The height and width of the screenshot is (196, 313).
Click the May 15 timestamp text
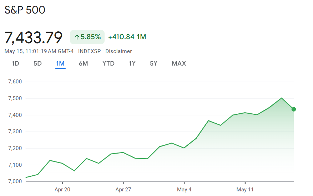tap(39, 51)
